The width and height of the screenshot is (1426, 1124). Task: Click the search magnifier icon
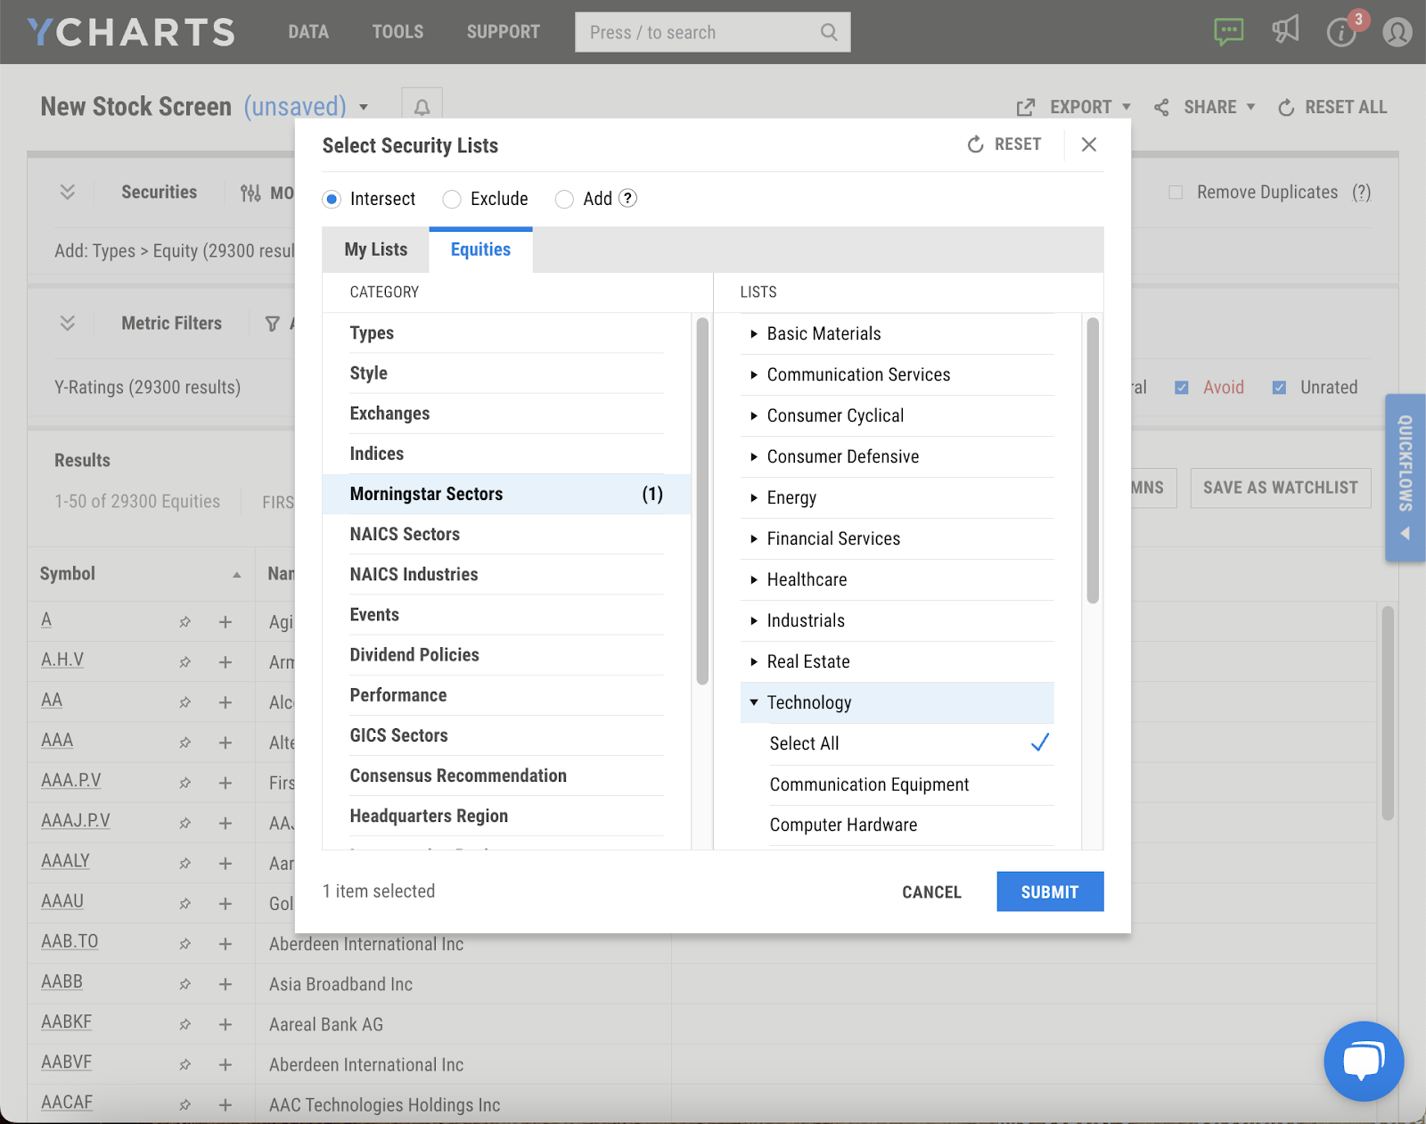pos(829,32)
